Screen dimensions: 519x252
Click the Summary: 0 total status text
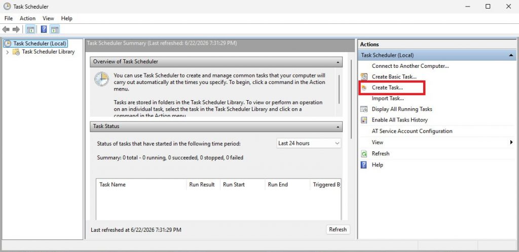[x=170, y=158]
